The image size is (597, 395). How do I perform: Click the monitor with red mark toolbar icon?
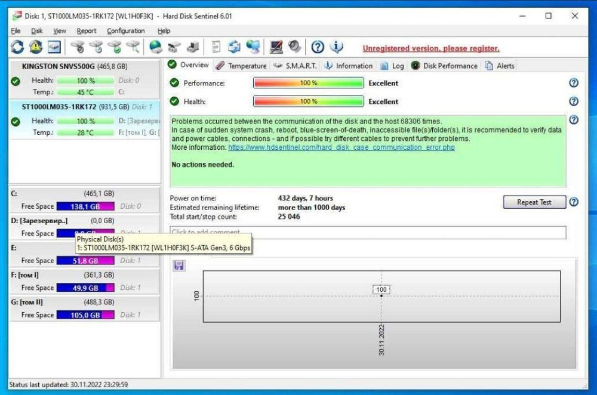coord(276,47)
